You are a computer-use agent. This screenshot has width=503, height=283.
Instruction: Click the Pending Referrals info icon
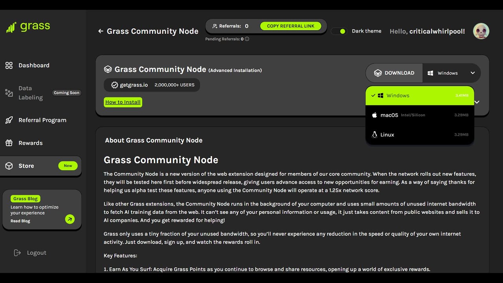pyautogui.click(x=247, y=39)
